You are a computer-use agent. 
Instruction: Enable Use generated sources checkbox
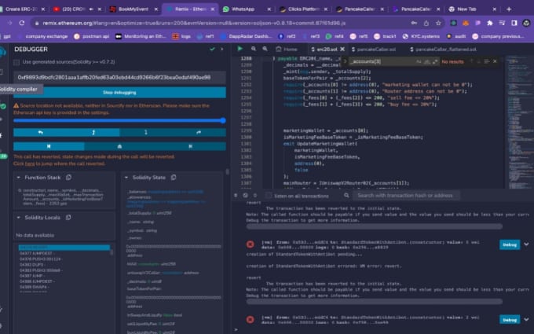tap(16, 62)
